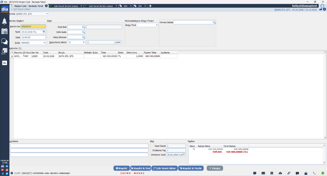Open chat bubbles icon in sidebar
This screenshot has height=176, width=327.
tap(4, 41)
